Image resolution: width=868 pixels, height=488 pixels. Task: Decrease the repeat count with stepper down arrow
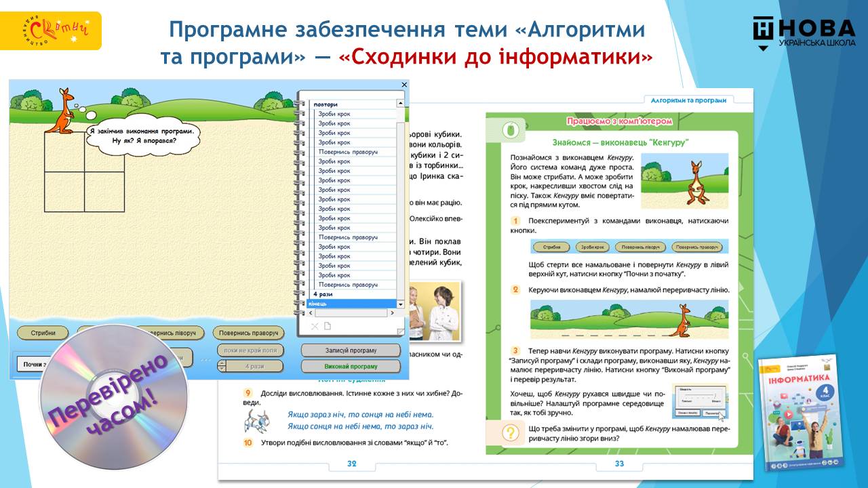pos(221,369)
